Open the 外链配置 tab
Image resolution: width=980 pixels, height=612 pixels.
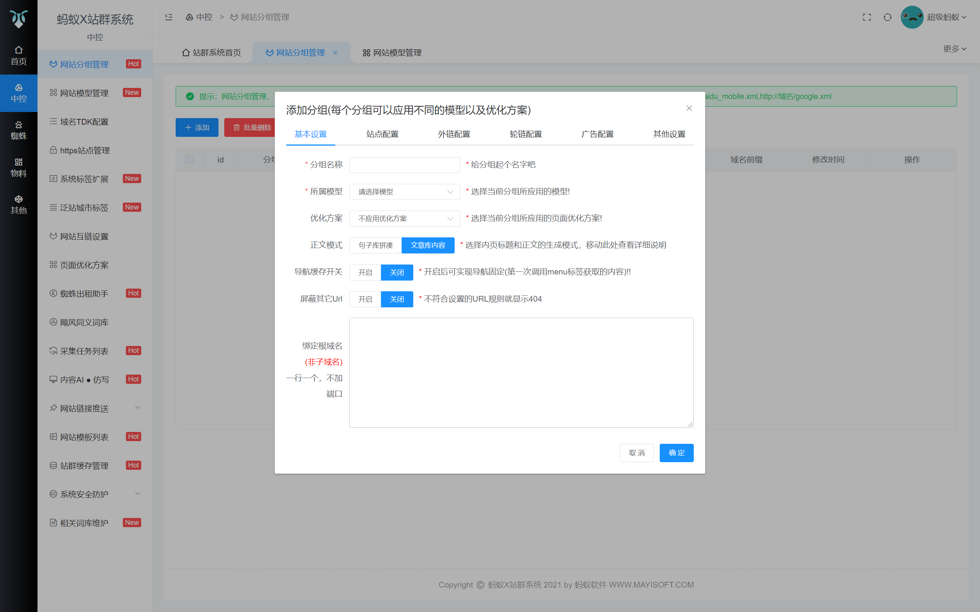tap(454, 134)
